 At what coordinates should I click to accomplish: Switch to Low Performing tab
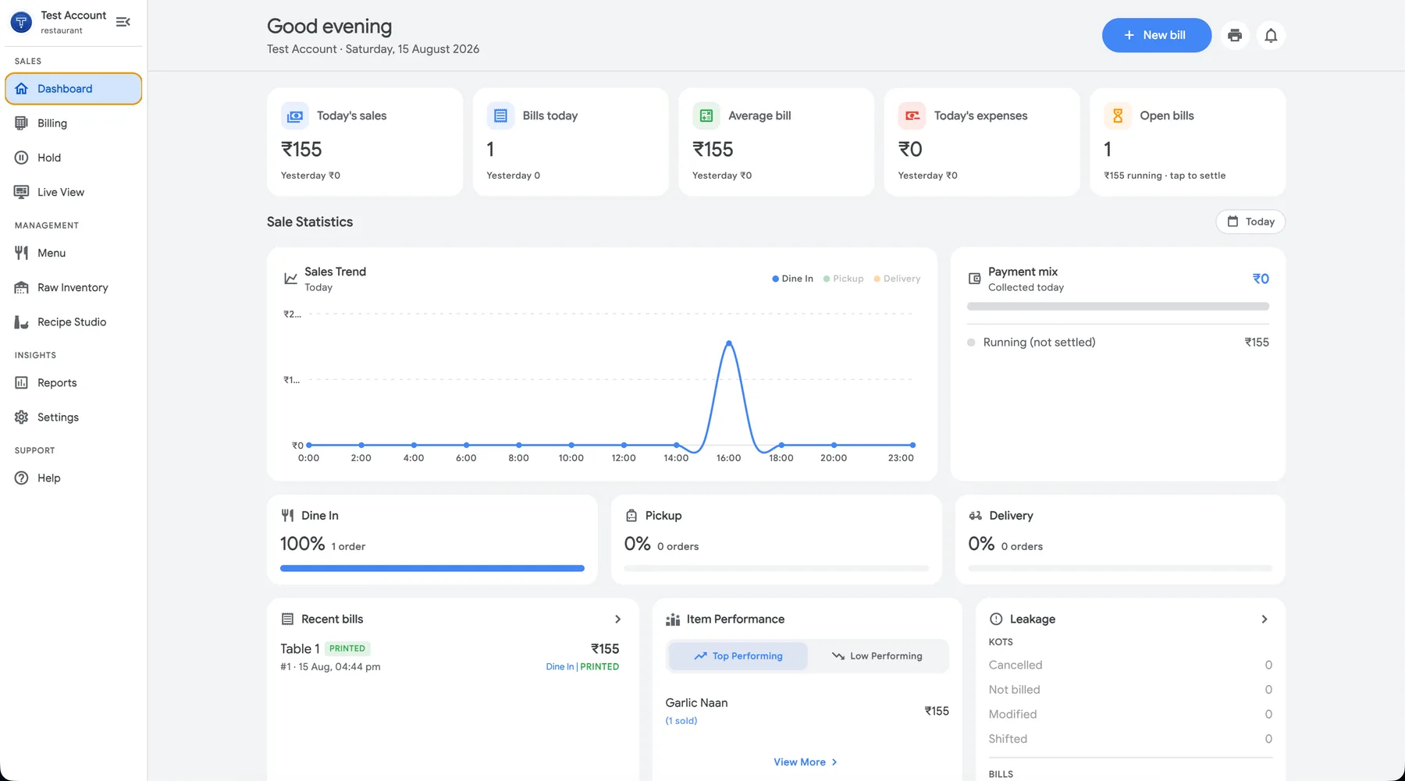pyautogui.click(x=877, y=656)
